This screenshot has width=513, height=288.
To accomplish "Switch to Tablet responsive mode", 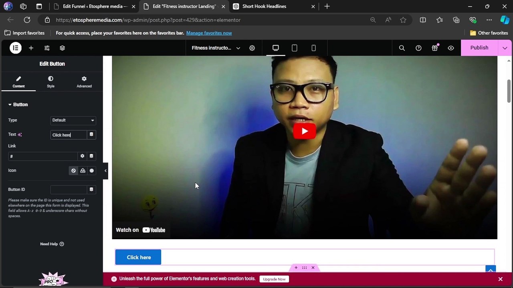I will coord(295,48).
